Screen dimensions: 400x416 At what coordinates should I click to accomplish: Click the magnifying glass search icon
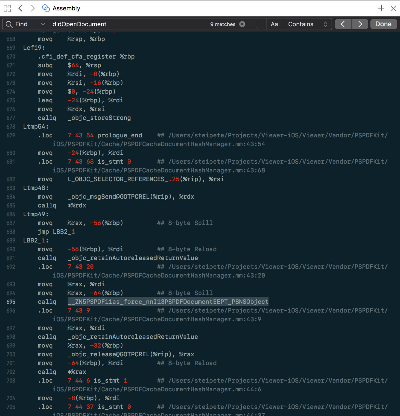[x=9, y=24]
